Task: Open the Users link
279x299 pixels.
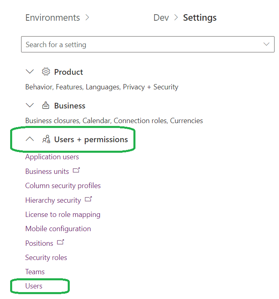Action: click(34, 286)
